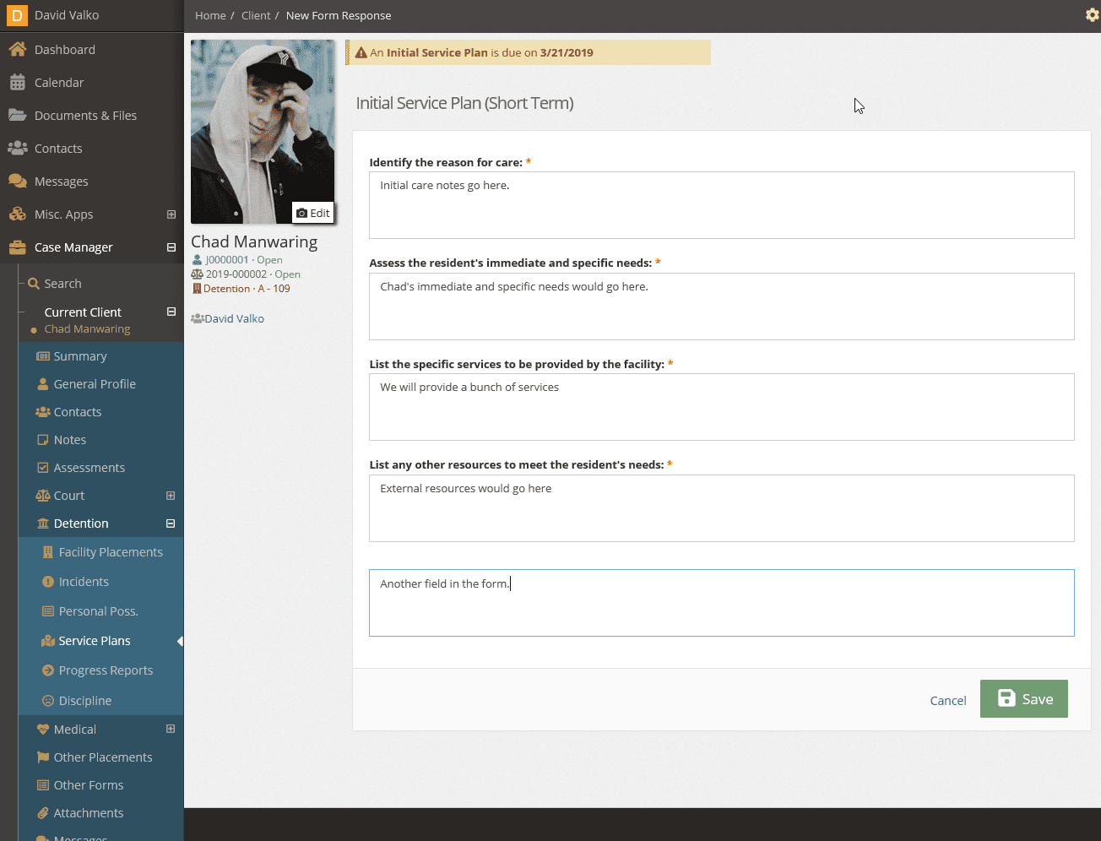The height and width of the screenshot is (841, 1101).
Task: Open caseworker David Valko's profile link
Action: [236, 318]
